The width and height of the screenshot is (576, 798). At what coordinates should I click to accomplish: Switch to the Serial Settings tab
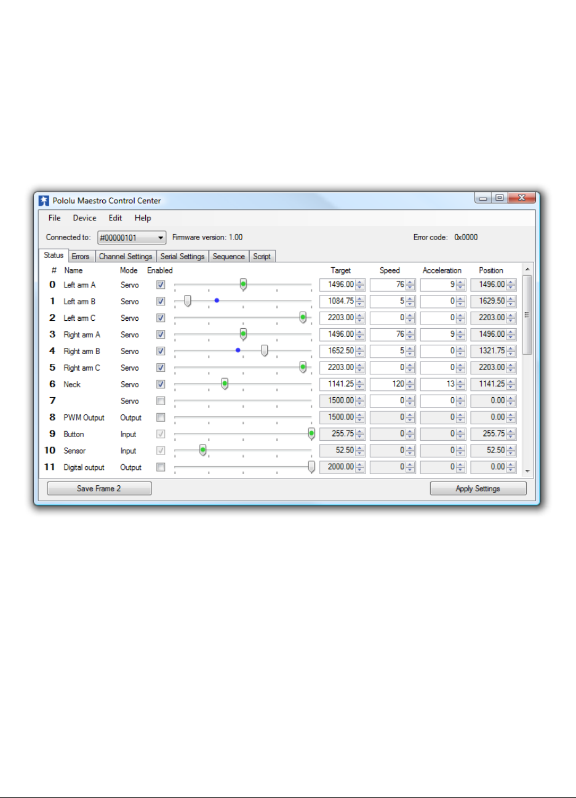[182, 256]
